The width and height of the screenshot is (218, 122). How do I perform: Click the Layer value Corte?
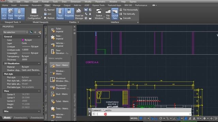24,43
